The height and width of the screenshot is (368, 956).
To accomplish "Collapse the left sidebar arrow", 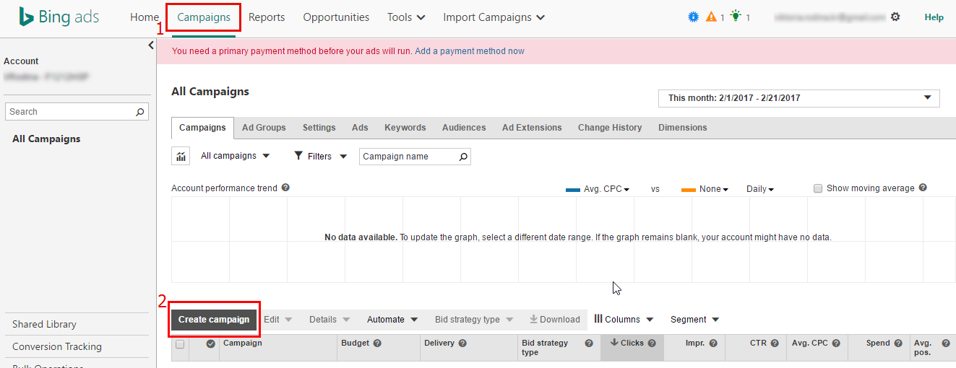I will [151, 45].
